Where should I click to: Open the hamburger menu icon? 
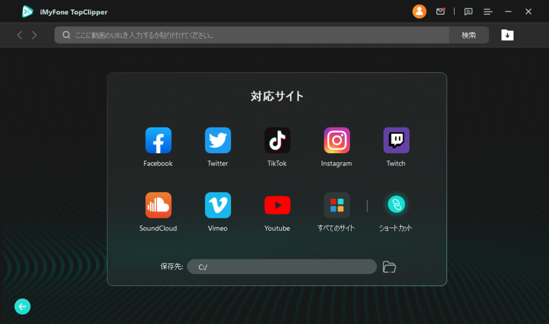488,12
